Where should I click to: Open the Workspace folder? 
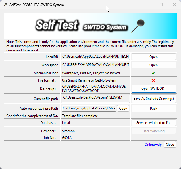coord(153,65)
